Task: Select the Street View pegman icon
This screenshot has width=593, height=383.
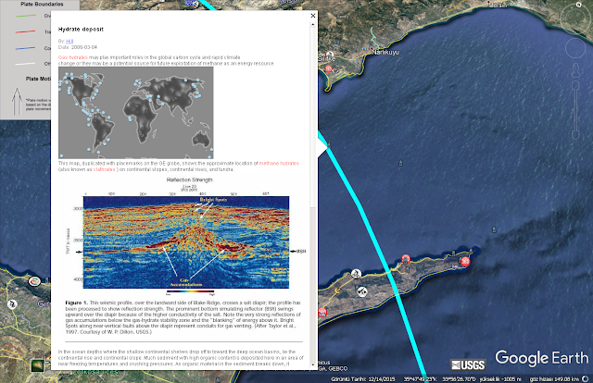Action: (x=575, y=70)
